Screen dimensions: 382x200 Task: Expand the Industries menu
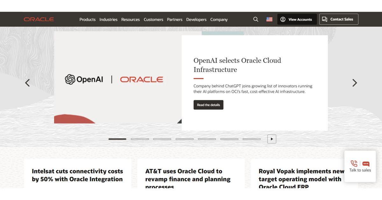click(108, 19)
